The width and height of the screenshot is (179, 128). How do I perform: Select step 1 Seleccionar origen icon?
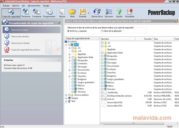[x=7, y=30]
